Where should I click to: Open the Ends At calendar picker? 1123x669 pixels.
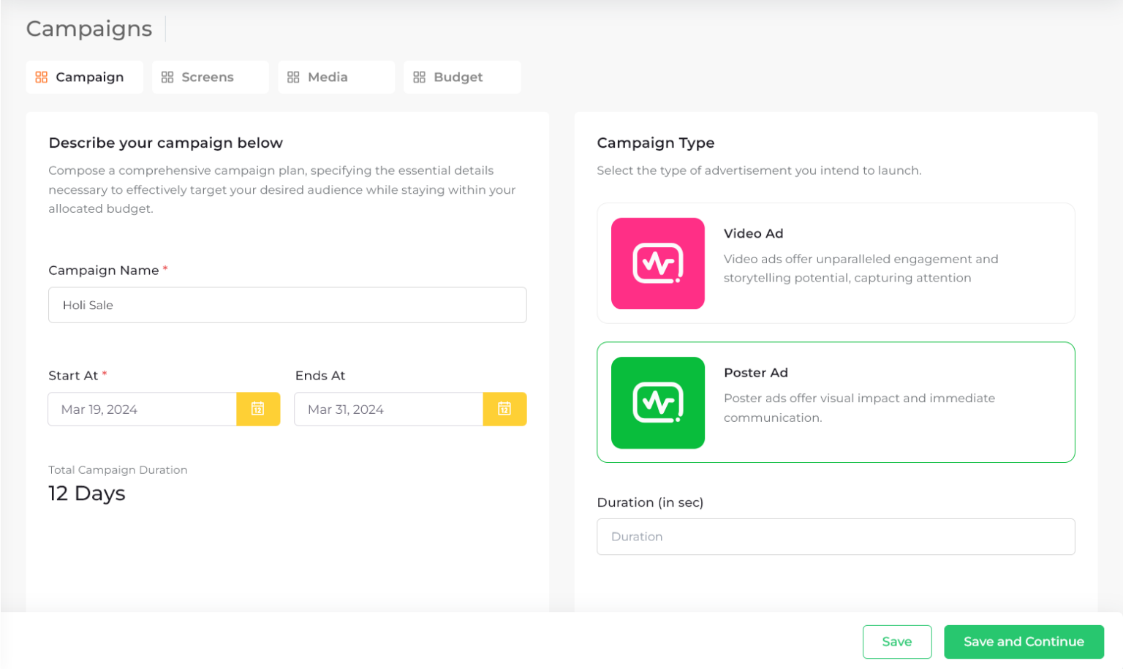coord(504,409)
